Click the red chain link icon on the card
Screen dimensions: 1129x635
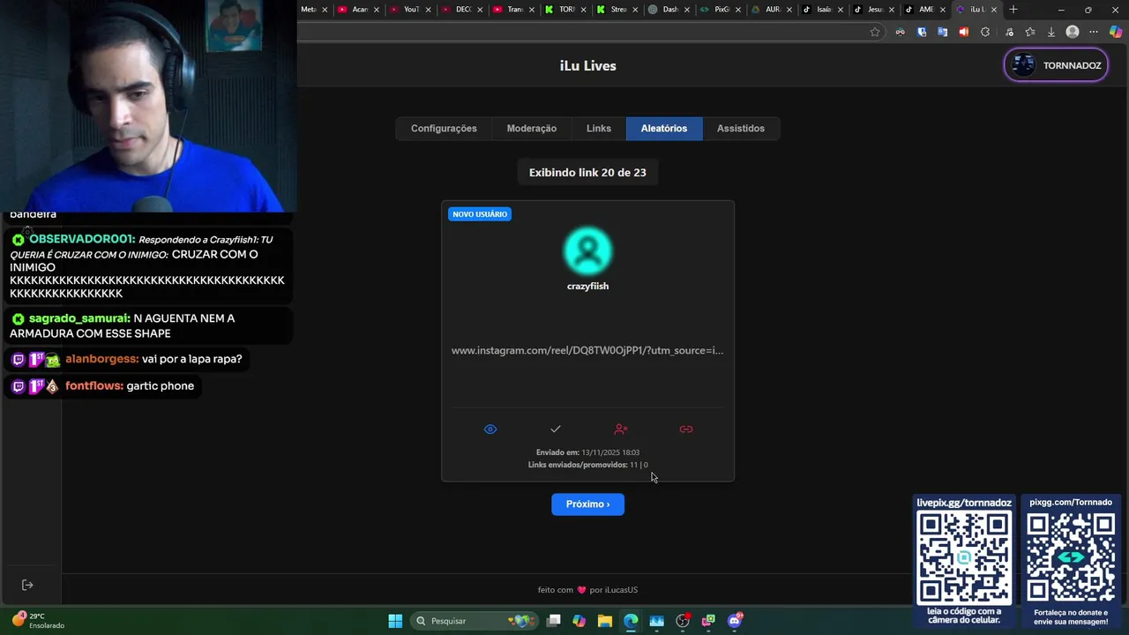coord(686,430)
